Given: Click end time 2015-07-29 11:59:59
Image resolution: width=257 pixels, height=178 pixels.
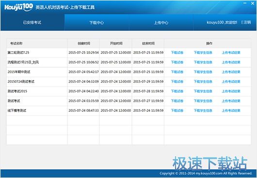Looking at the screenshot, I should coord(148,82).
